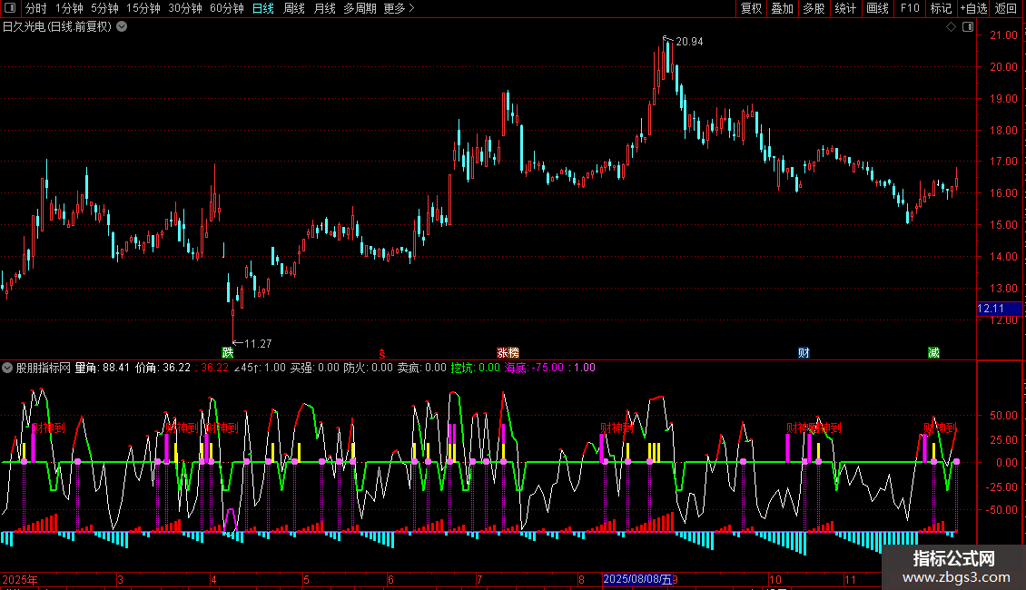Click the month 10 label on time axis
1026x590 pixels.
point(775,579)
